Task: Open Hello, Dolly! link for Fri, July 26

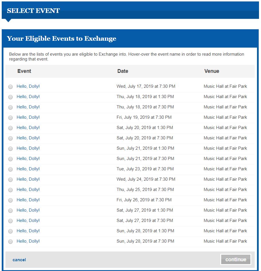Action: tap(28, 200)
